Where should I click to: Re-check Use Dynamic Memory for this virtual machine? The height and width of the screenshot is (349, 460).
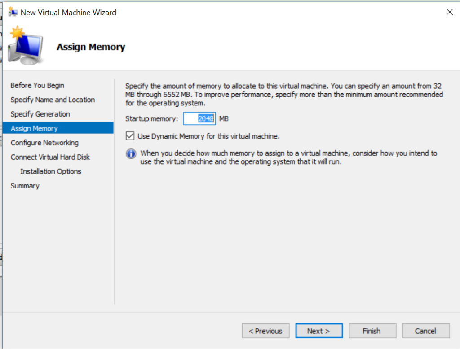(131, 136)
